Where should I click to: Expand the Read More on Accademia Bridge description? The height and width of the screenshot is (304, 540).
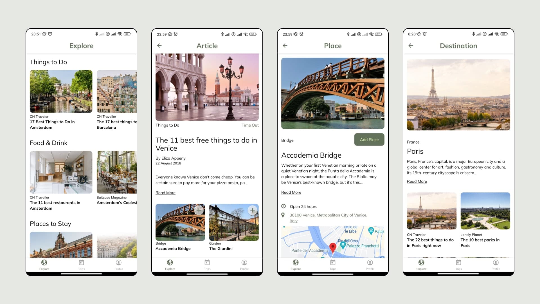[x=291, y=192]
